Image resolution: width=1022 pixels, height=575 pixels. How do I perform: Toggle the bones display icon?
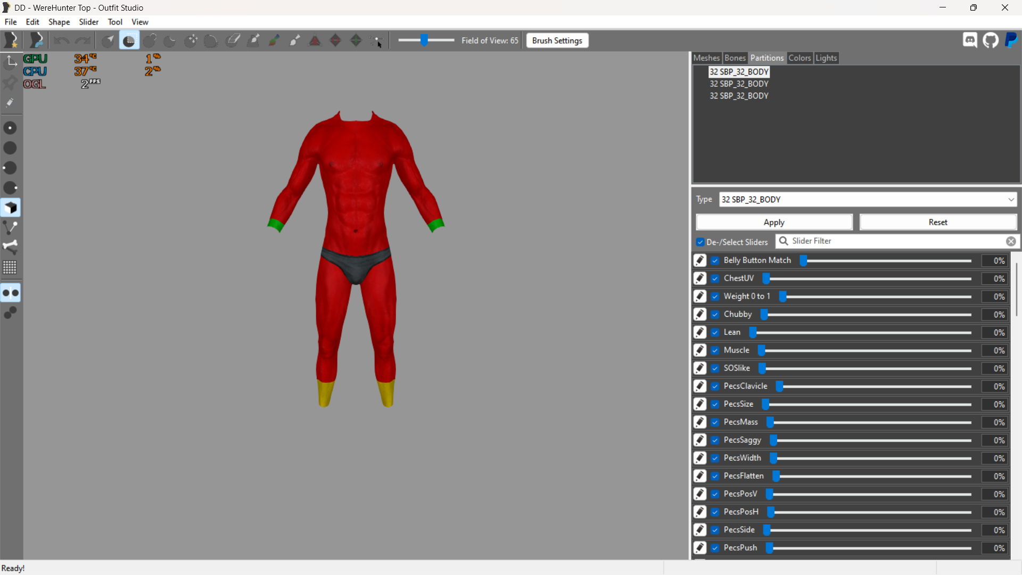10,248
